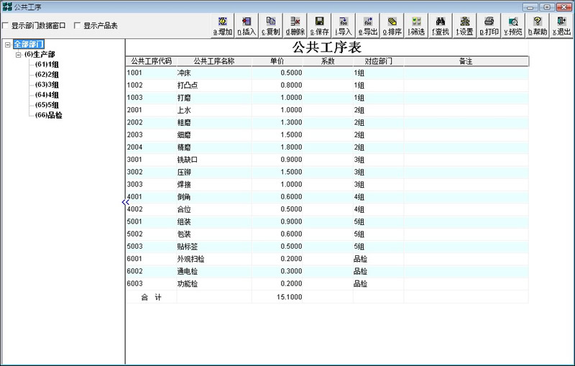Image resolution: width=575 pixels, height=366 pixels.
Task: Click the 公共工序名称 column header
Action: 214,61
